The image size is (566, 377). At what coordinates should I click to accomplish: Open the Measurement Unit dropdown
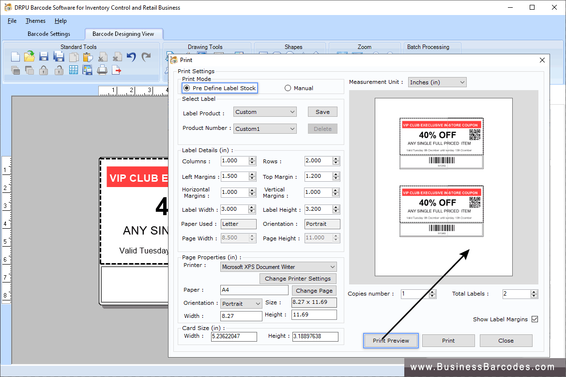click(462, 82)
